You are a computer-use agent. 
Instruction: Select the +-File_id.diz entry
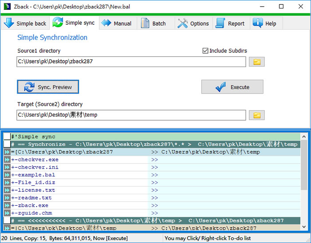(33, 182)
